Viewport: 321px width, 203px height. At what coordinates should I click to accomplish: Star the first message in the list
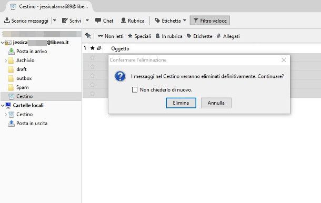tap(92, 57)
